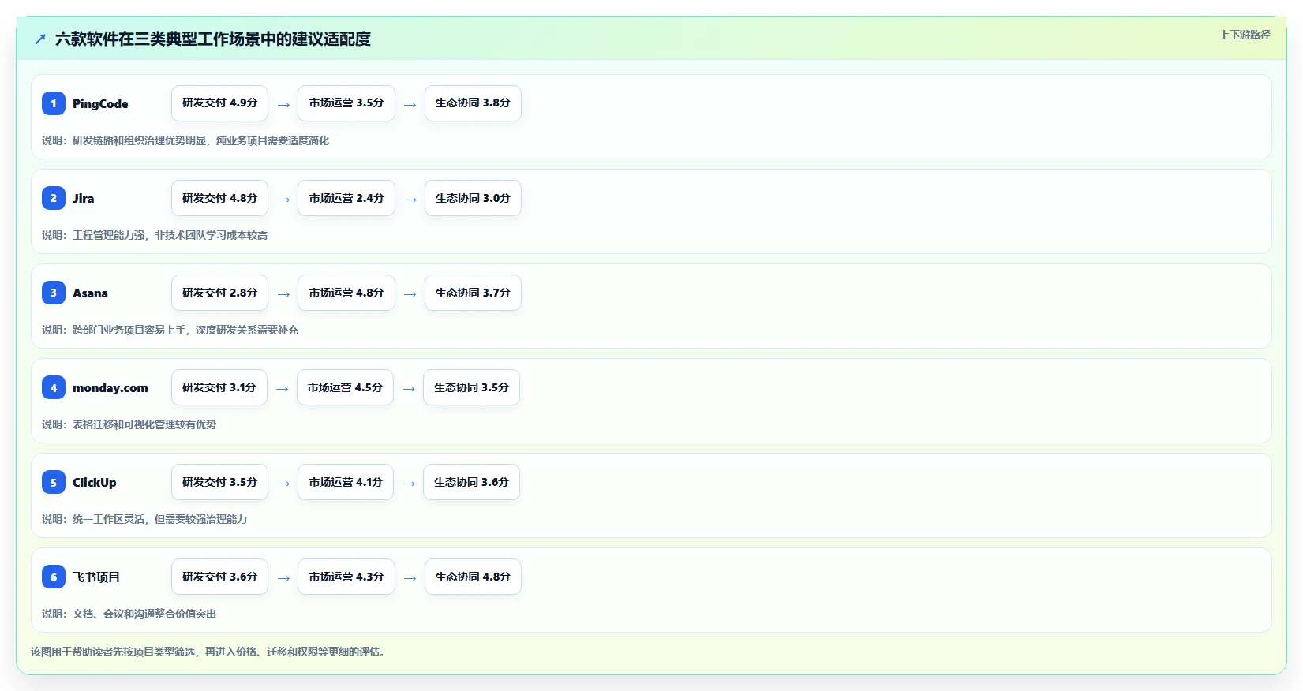Click 飞书项目's 市场运营 4.3分 chip
Screen dimensions: 1303x691
coord(346,577)
